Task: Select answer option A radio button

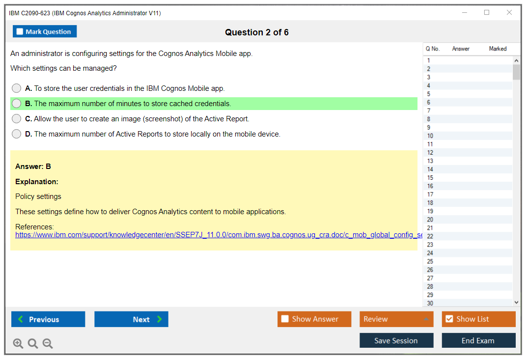Action: coord(17,88)
